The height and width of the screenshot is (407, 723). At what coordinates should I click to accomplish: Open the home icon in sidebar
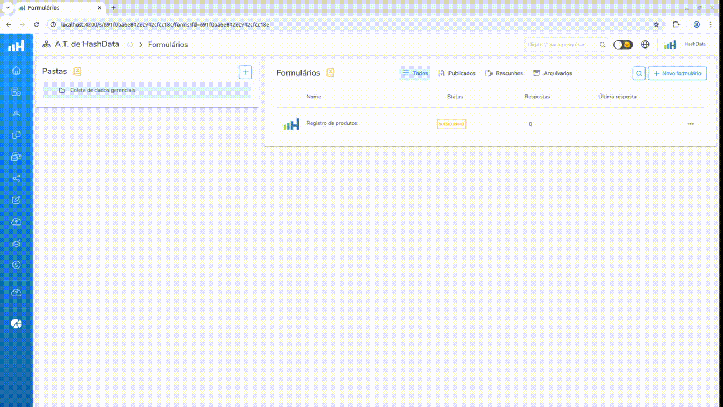pyautogui.click(x=16, y=70)
